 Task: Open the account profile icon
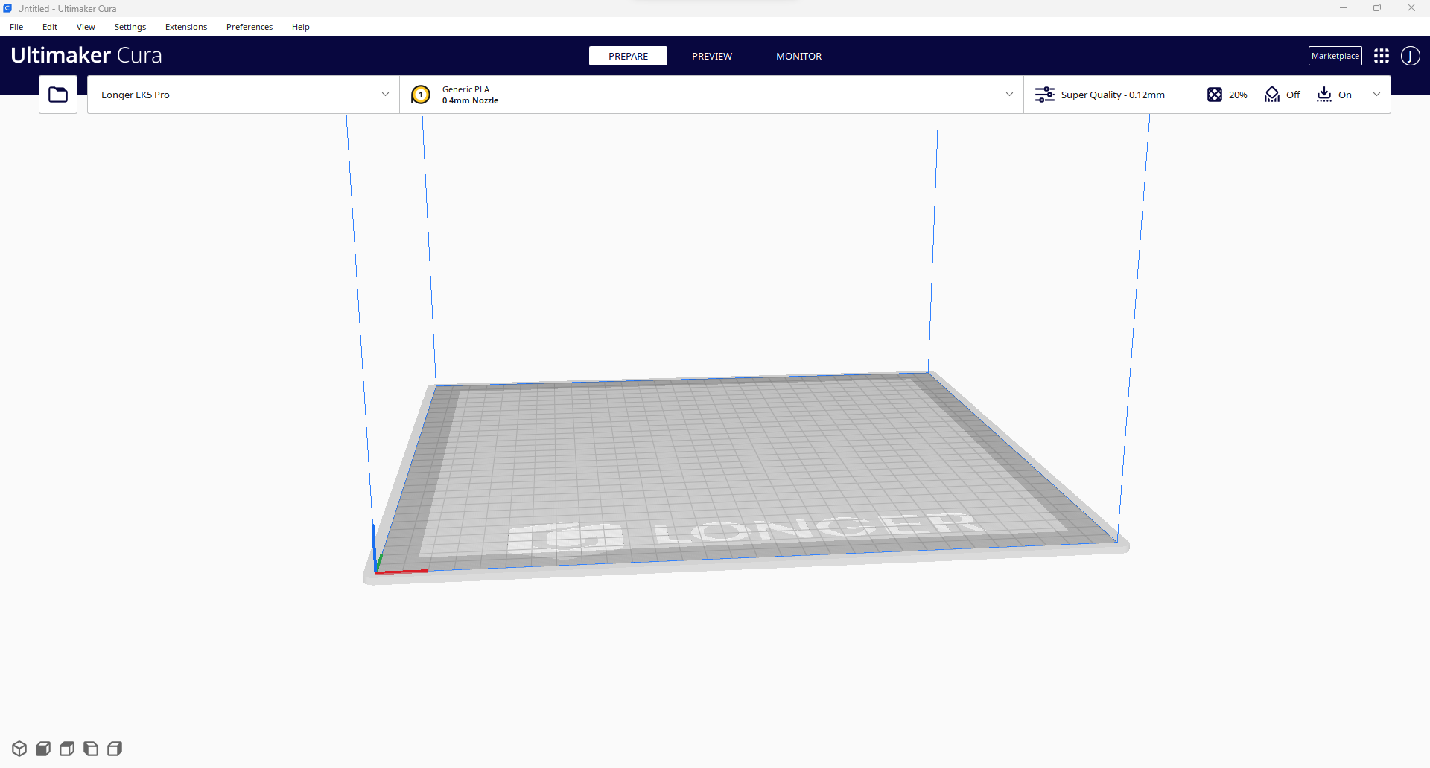pos(1411,56)
